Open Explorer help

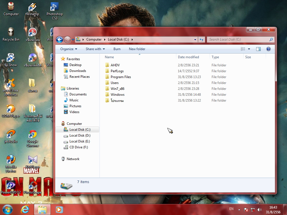point(268,49)
